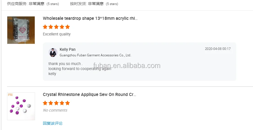Click the 'No comments' review text
The height and width of the screenshot is (130, 253).
(55, 110)
